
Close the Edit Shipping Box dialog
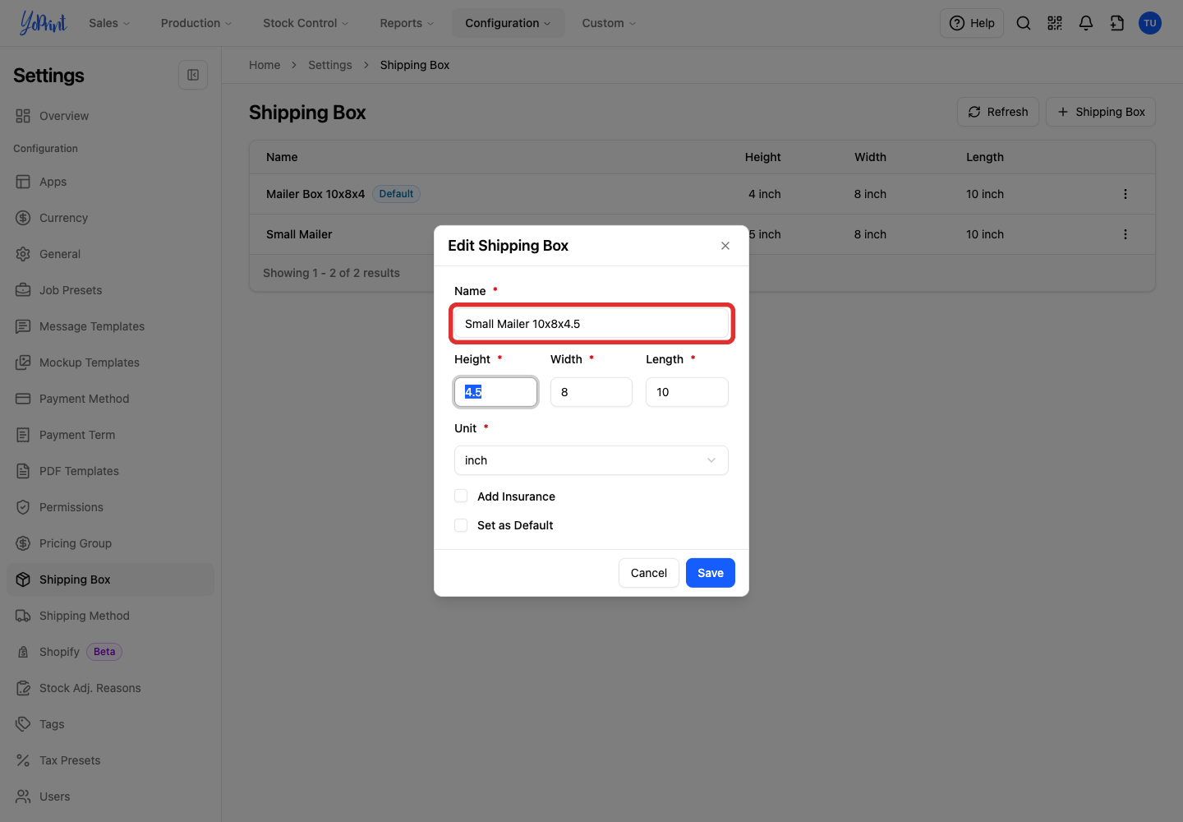coord(725,246)
